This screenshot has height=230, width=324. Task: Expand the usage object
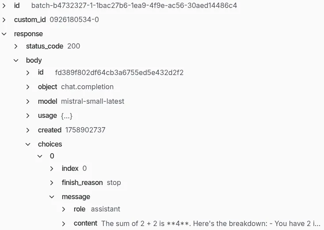[28, 116]
